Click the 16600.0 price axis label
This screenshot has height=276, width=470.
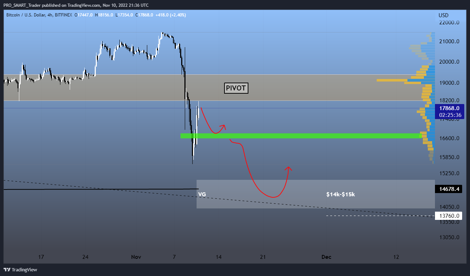[x=449, y=138]
